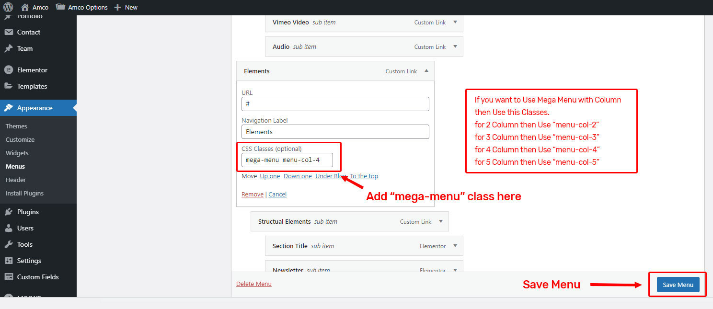Expand the Section Title menu item

455,246
